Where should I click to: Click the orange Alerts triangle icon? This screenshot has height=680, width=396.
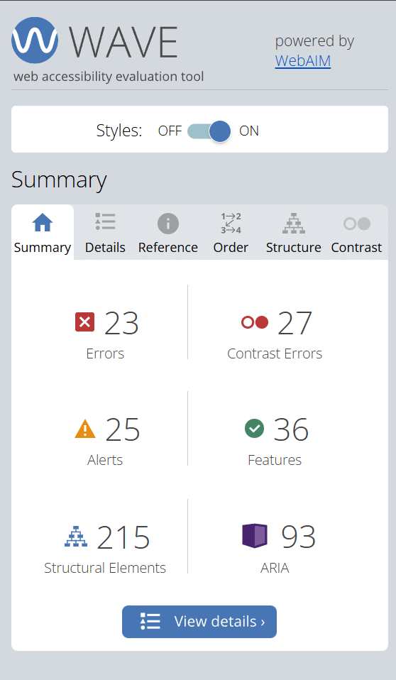pyautogui.click(x=85, y=429)
